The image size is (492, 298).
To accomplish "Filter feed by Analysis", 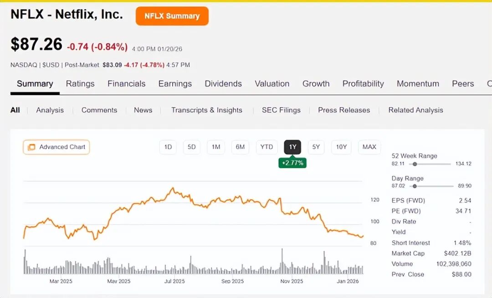I will (50, 110).
